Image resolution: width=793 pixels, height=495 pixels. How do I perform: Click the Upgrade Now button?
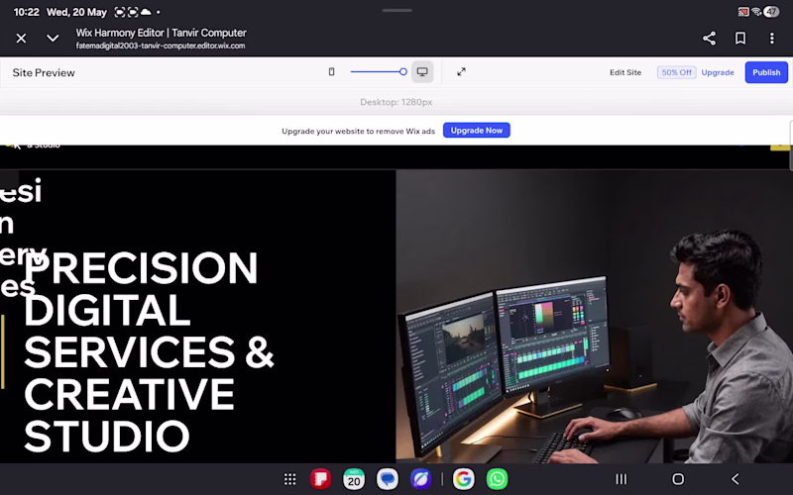pyautogui.click(x=477, y=131)
